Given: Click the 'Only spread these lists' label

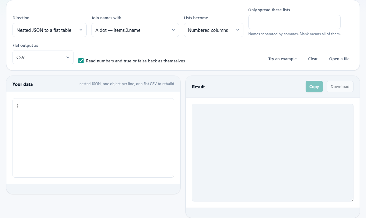Looking at the screenshot, I should coord(269,10).
